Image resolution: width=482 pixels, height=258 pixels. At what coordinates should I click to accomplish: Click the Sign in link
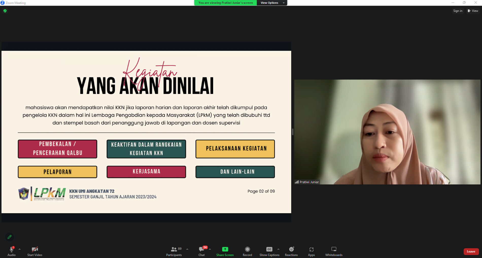pyautogui.click(x=457, y=11)
